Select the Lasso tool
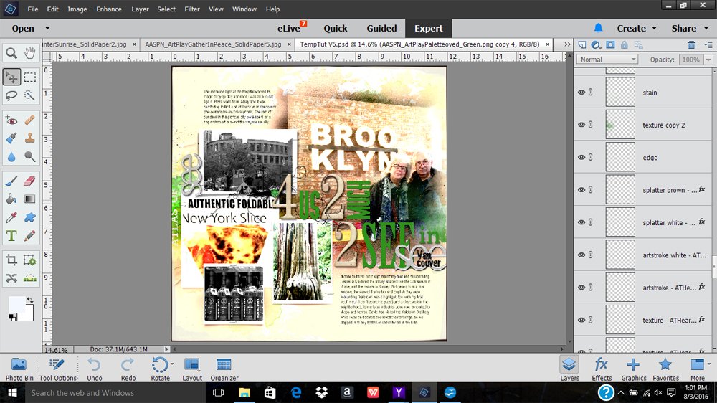This screenshot has width=717, height=403. (x=11, y=95)
